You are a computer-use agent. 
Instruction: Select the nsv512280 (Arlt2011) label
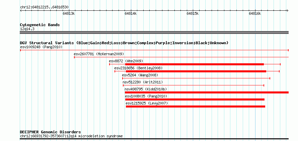coord(143,82)
